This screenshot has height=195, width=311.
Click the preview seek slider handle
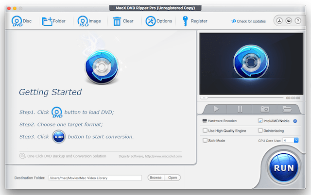point(204,97)
